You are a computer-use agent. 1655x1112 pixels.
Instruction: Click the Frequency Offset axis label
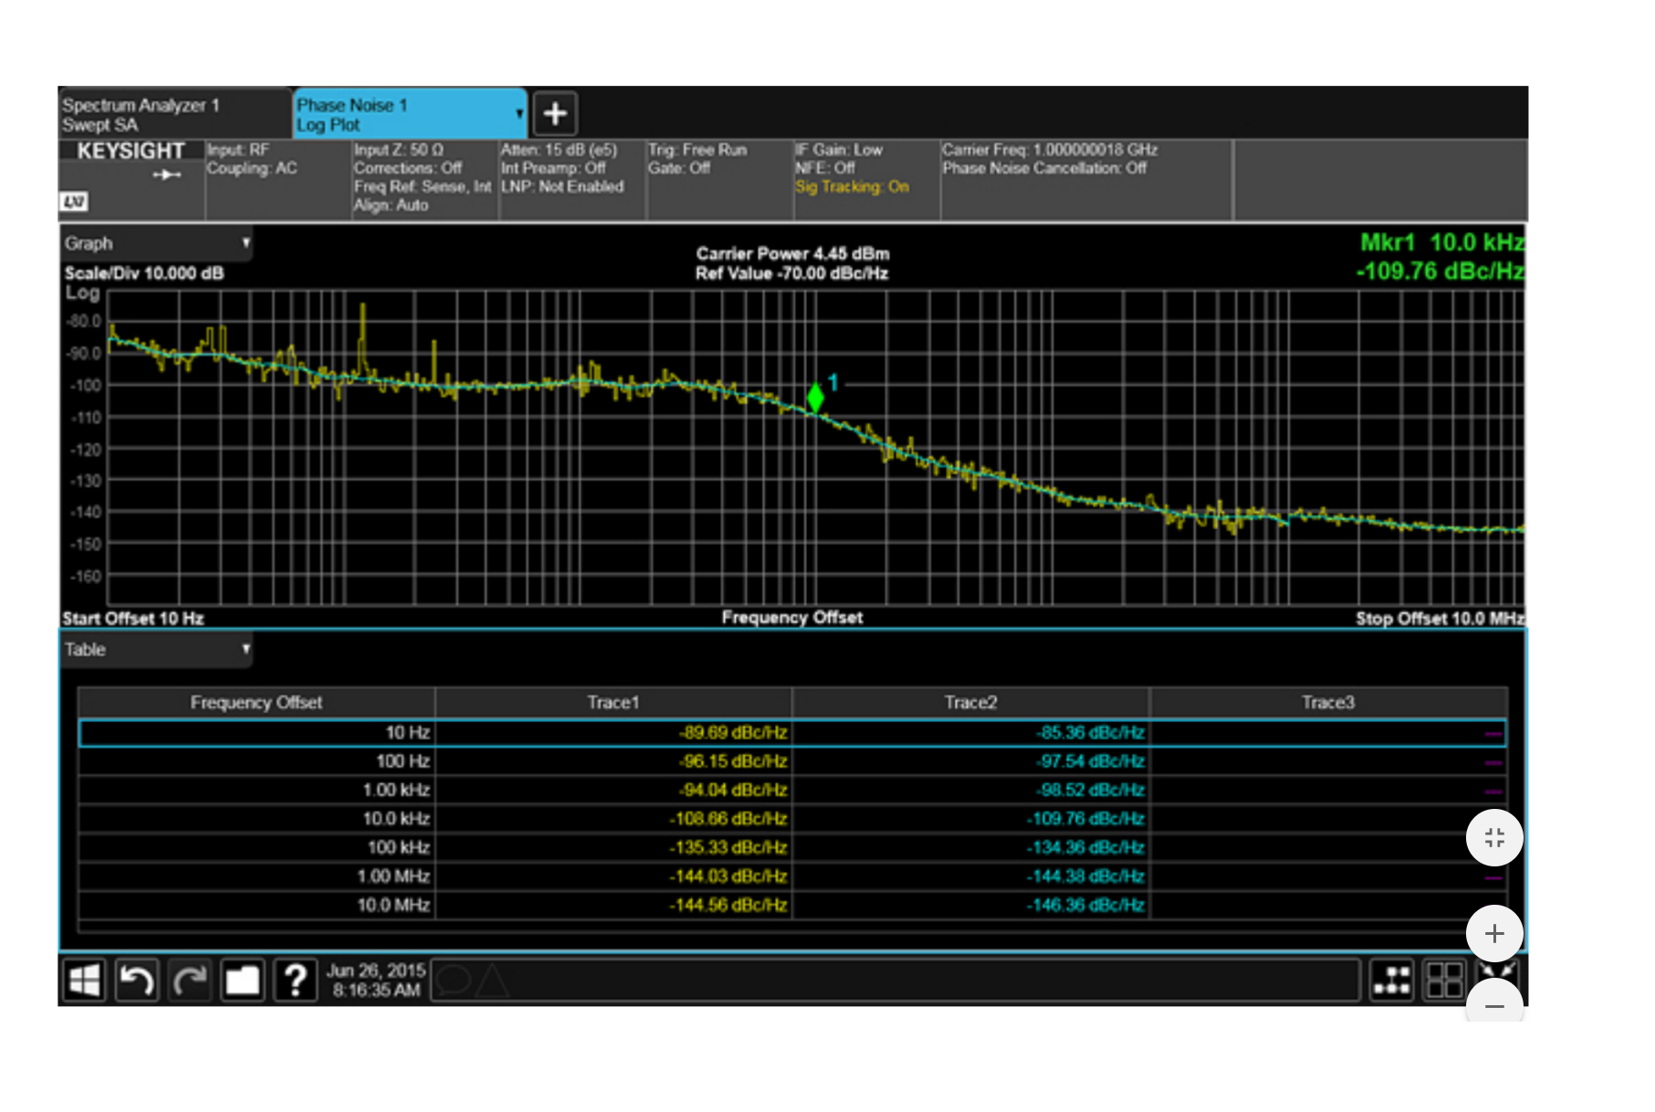(x=791, y=618)
